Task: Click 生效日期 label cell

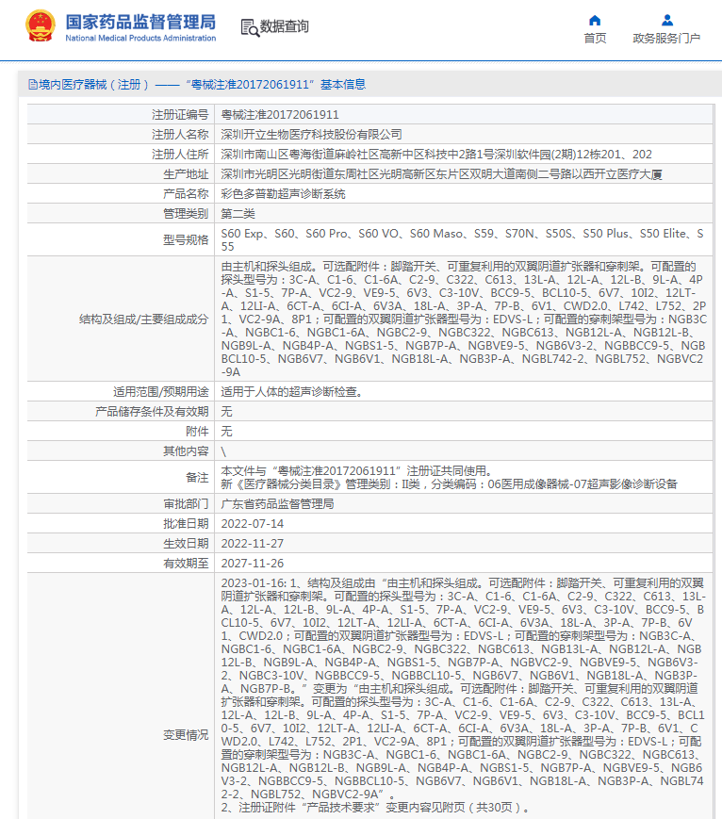Action: [121, 544]
